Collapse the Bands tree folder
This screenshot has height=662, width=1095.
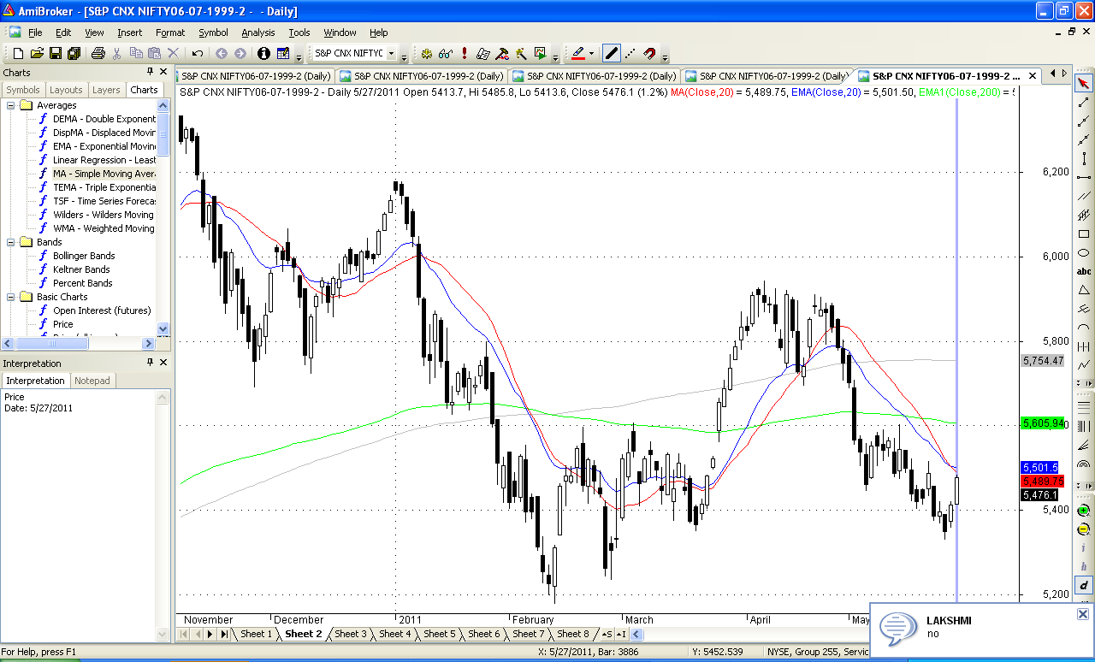[x=11, y=242]
